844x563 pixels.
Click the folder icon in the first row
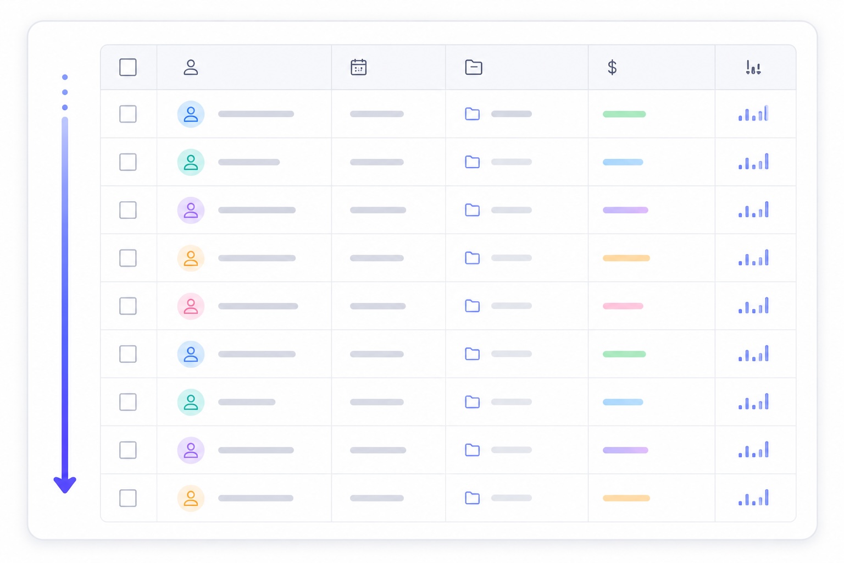pyautogui.click(x=473, y=114)
